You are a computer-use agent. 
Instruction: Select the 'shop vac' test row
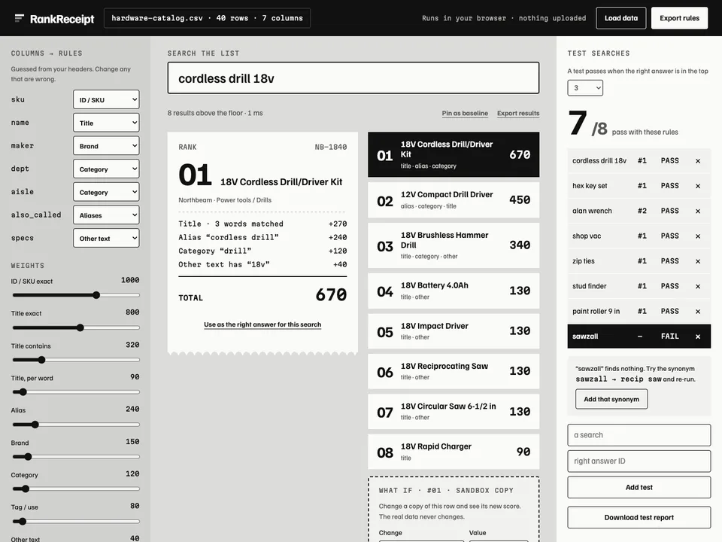point(639,236)
